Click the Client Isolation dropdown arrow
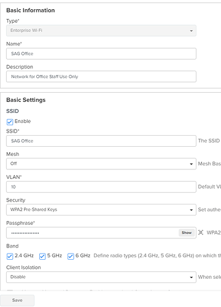The height and width of the screenshot is (307, 221). [191, 278]
